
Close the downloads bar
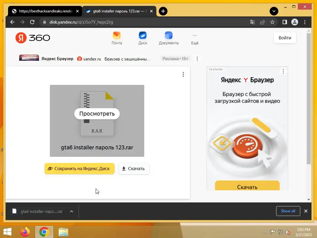pyautogui.click(x=306, y=211)
